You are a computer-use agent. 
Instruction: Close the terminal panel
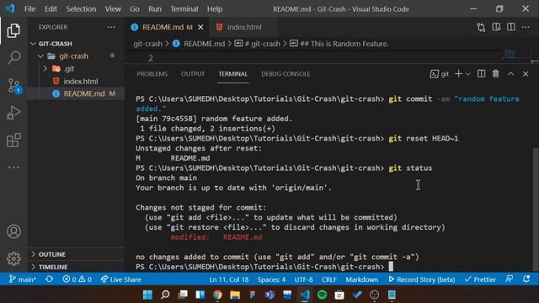(x=526, y=74)
